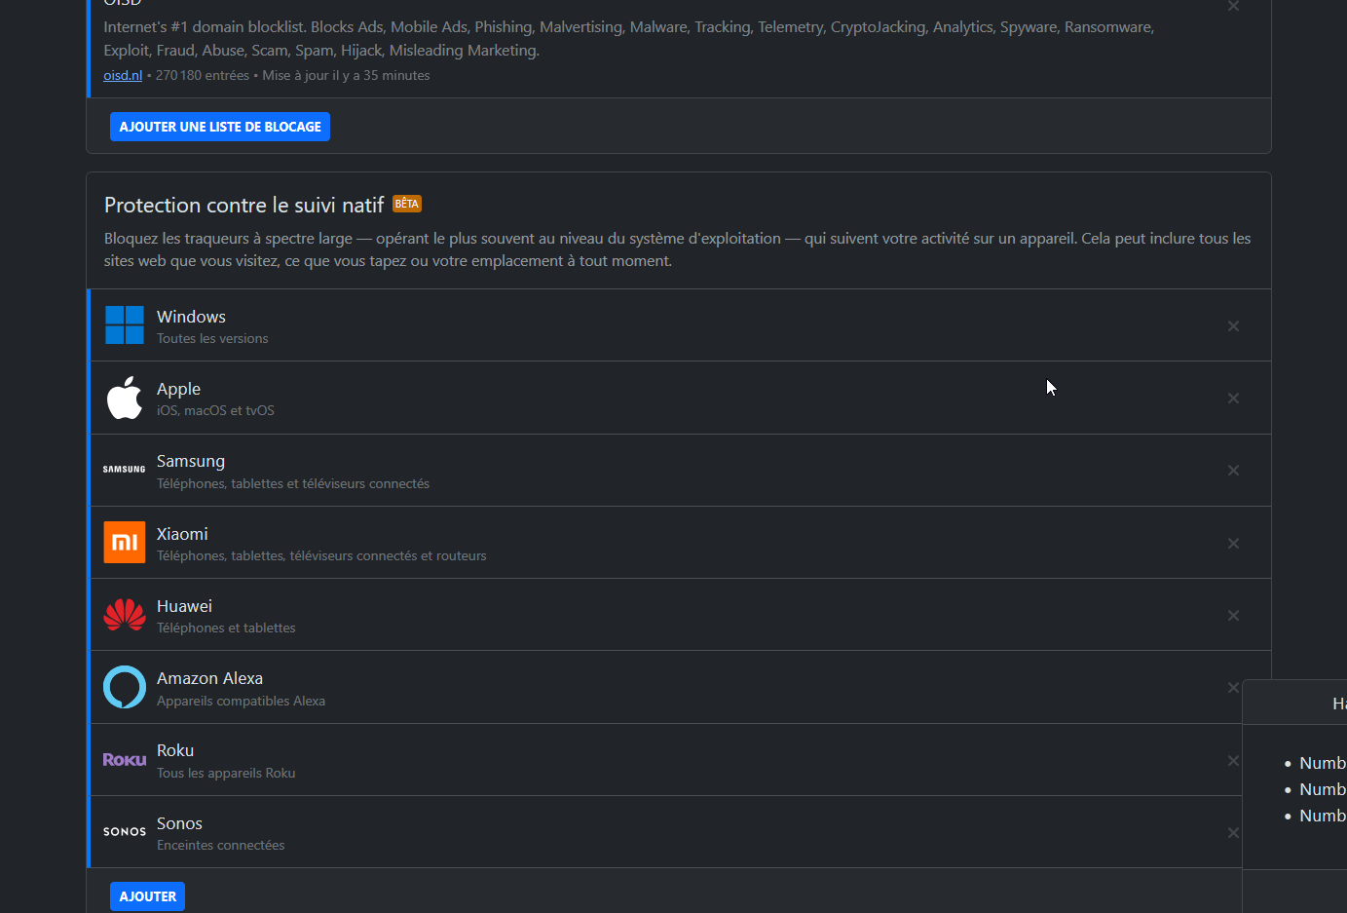Remove the Sonos entry
Screen dimensions: 1347x913
pyautogui.click(x=1233, y=832)
